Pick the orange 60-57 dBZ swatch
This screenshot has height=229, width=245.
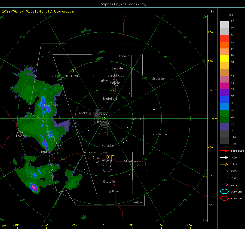click(224, 45)
